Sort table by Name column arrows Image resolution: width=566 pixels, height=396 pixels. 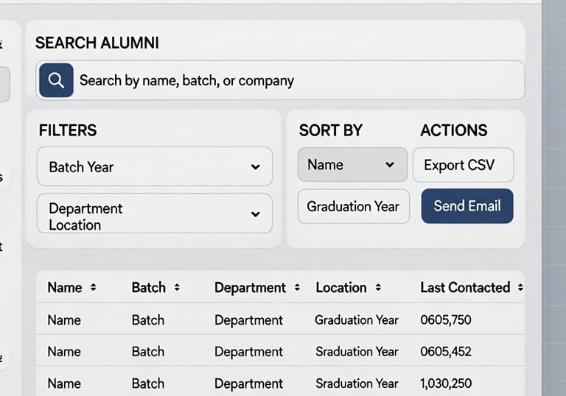point(93,288)
